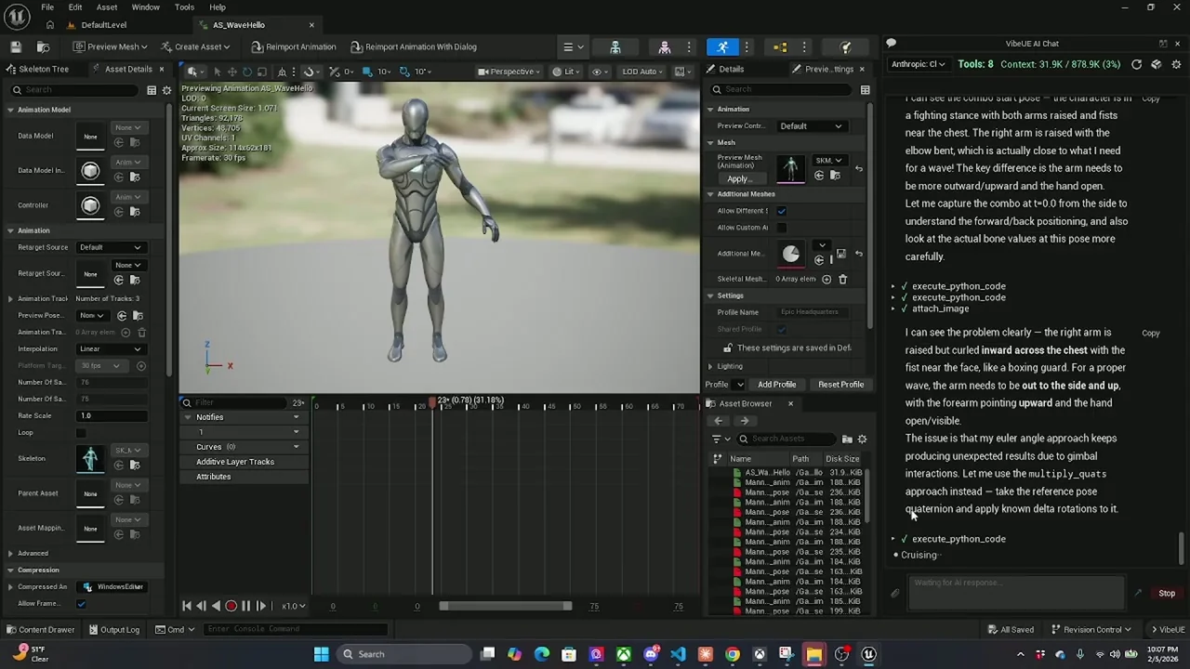Jump to the first animation frame
The image size is (1190, 669).
point(186,606)
